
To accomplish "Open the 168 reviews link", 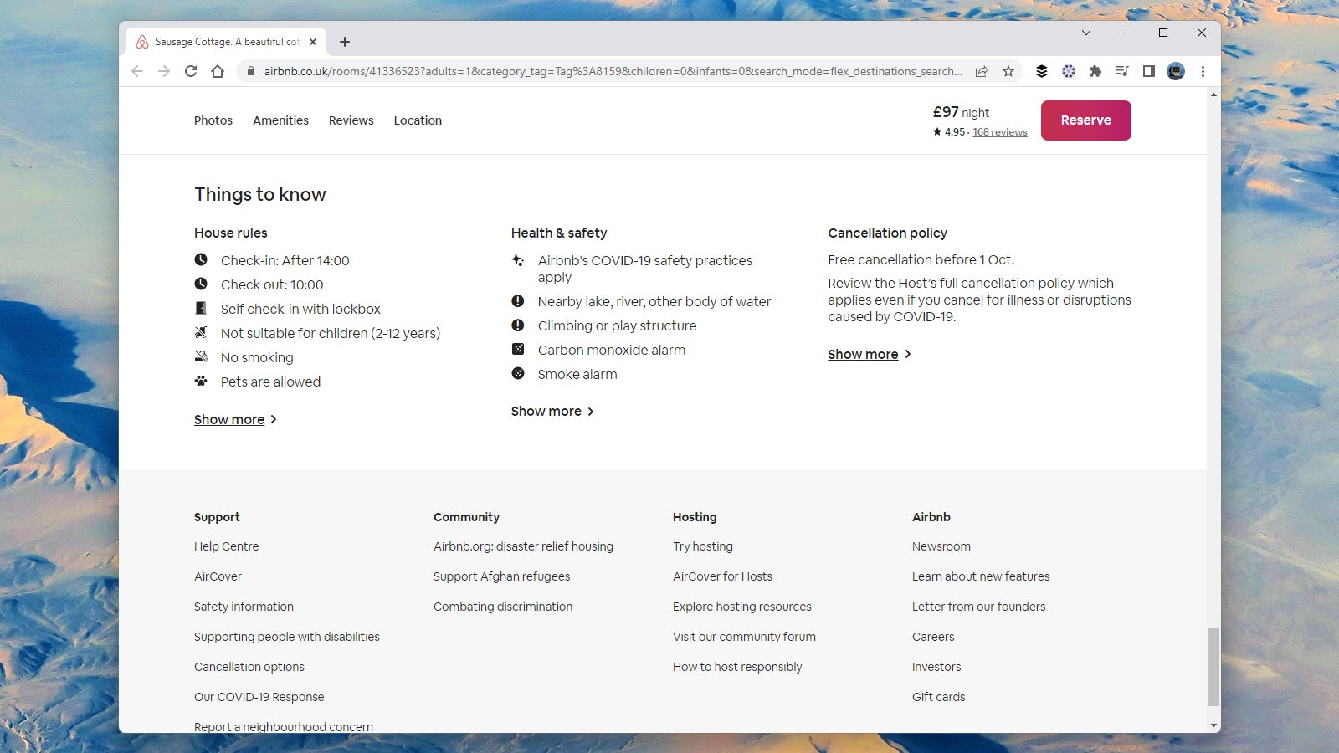I will pos(999,132).
